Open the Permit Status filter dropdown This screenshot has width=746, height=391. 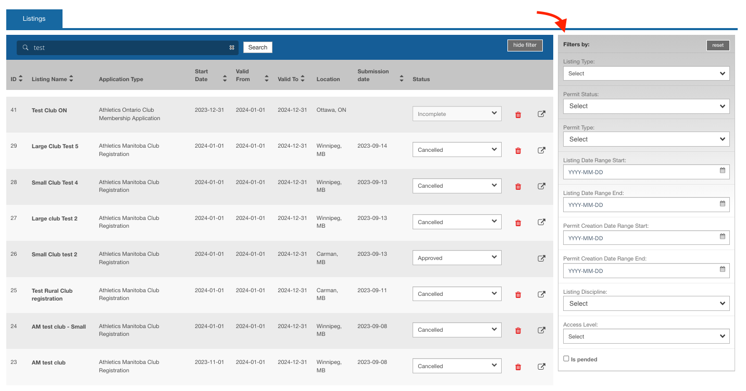point(646,106)
